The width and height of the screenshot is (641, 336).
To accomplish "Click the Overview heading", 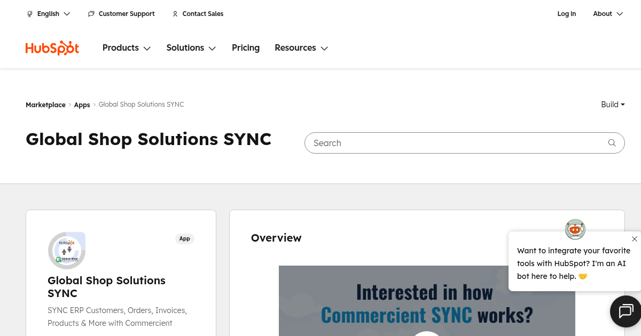I will (276, 238).
